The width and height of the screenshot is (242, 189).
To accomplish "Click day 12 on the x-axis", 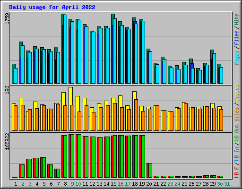I will pos(92,184).
